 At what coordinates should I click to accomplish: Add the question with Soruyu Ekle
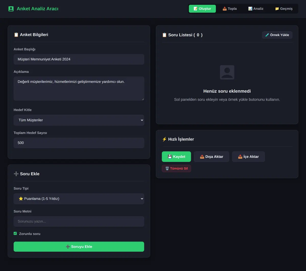79,247
